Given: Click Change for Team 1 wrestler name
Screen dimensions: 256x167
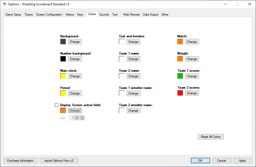Looking at the screenshot, I should click(x=133, y=93).
